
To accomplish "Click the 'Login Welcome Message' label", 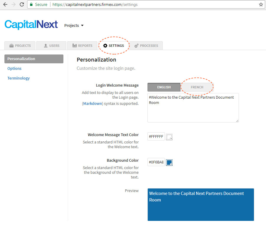I will tap(117, 85).
